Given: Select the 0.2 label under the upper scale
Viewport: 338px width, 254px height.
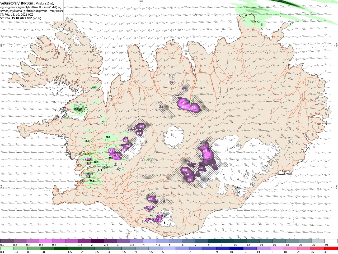Looking at the screenshot, I should (x=2, y=245).
